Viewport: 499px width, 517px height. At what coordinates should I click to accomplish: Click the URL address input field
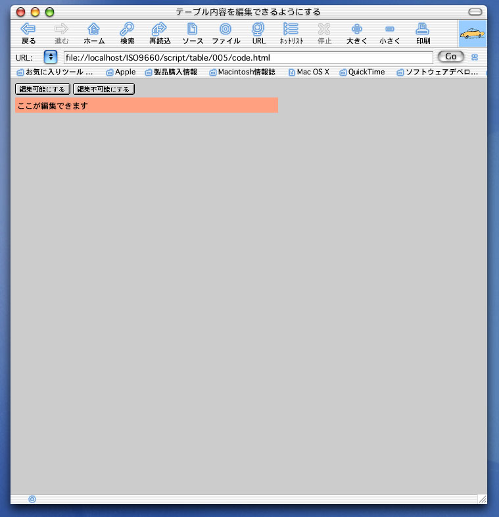point(248,58)
